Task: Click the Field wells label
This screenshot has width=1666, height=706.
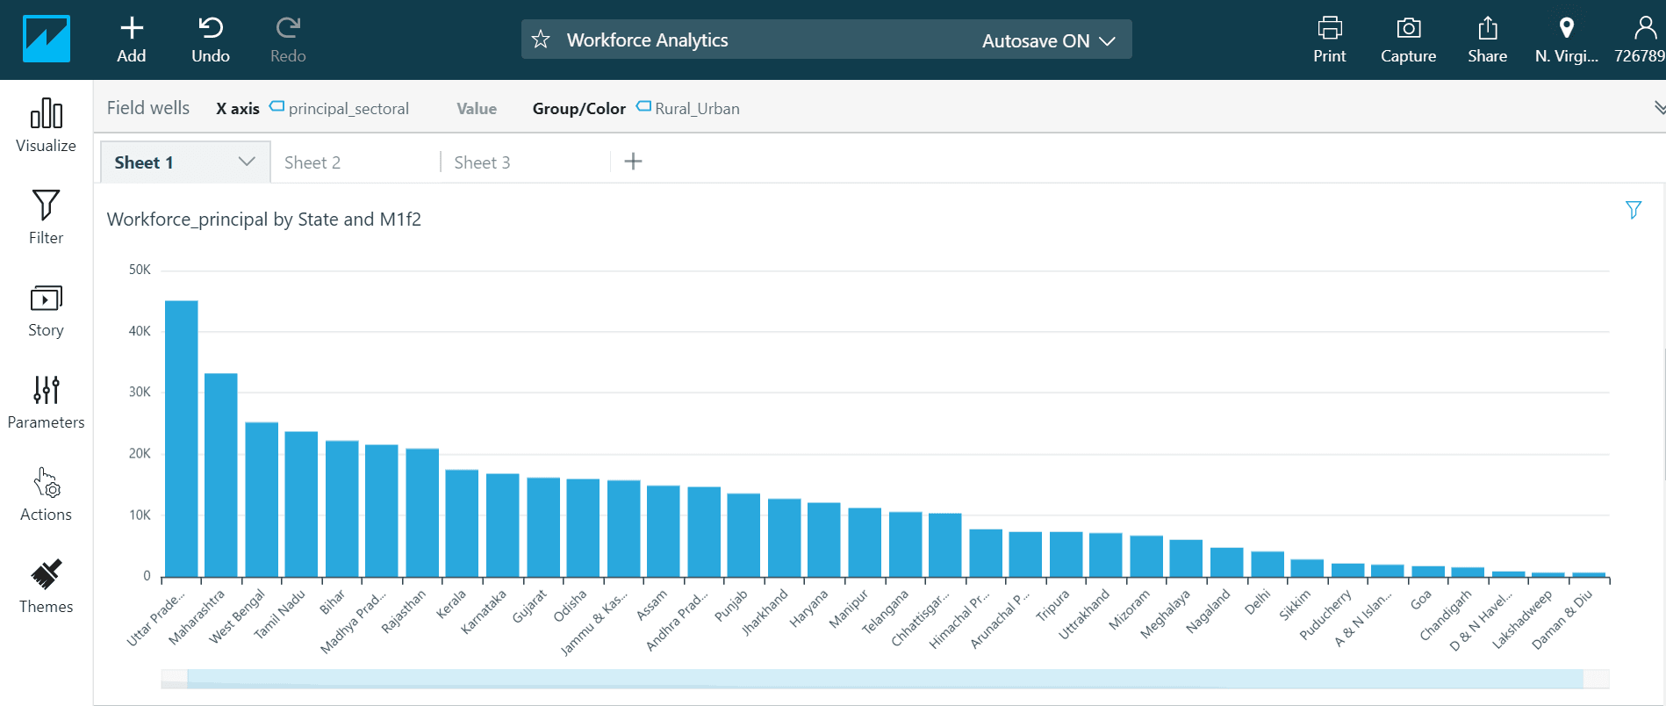Action: 148,108
